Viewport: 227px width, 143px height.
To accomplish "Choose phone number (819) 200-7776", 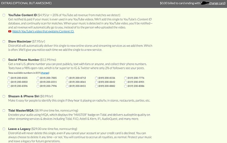I will tap(126, 78).
